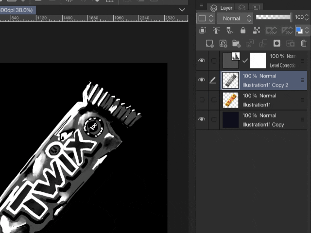Hide the Illustration11 Copy 2 layer
Image resolution: width=311 pixels, height=233 pixels.
click(202, 80)
